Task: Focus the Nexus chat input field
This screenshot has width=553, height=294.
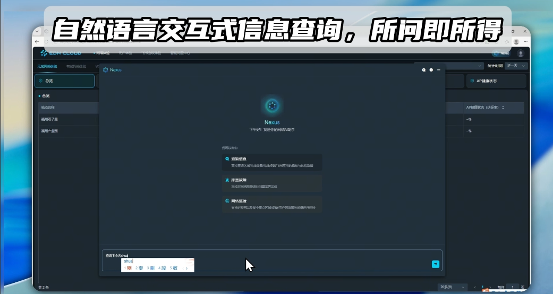Action: pyautogui.click(x=272, y=260)
